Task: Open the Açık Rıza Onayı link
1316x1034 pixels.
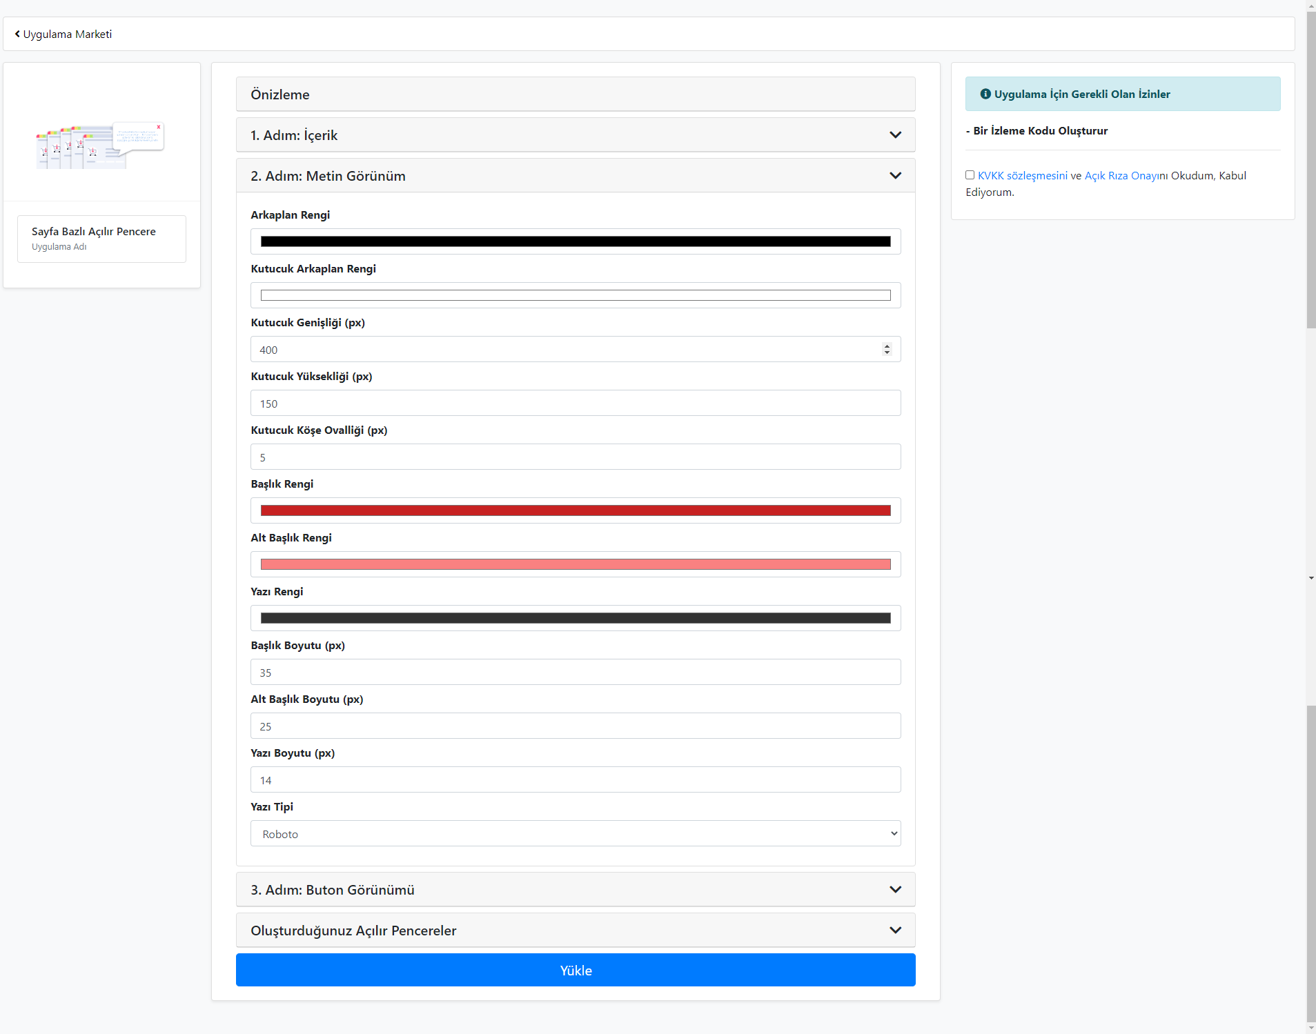Action: pyautogui.click(x=1121, y=175)
